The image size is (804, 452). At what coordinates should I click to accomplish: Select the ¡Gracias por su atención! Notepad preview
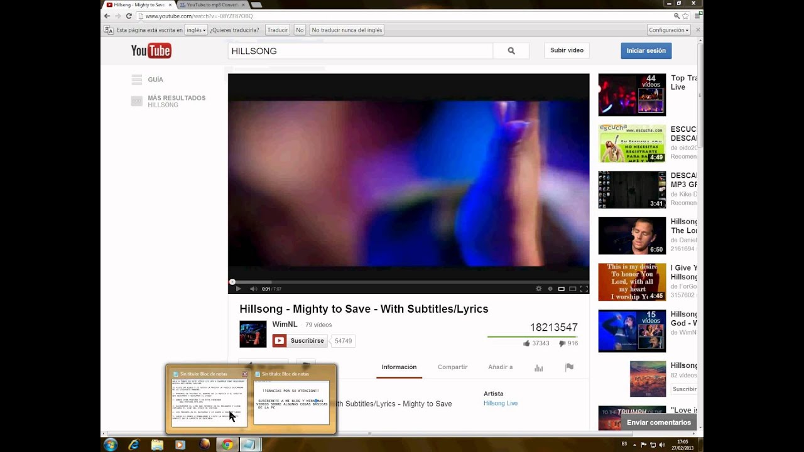(291, 402)
